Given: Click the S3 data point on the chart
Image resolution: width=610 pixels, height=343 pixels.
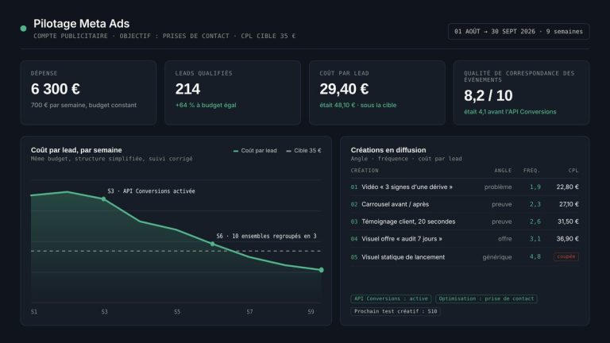Looking at the screenshot, I should click(x=103, y=199).
